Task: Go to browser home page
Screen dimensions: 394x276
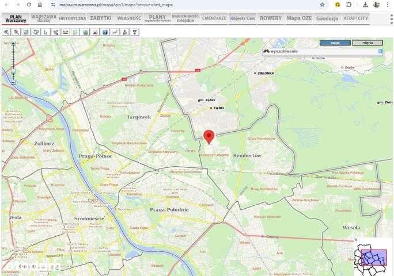Action: pos(40,5)
